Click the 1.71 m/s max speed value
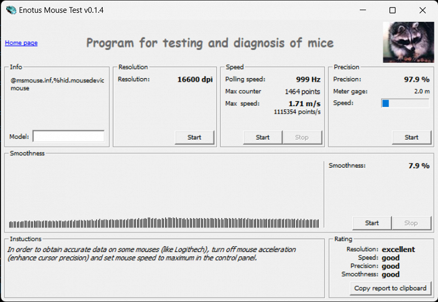The height and width of the screenshot is (302, 438). (x=304, y=103)
